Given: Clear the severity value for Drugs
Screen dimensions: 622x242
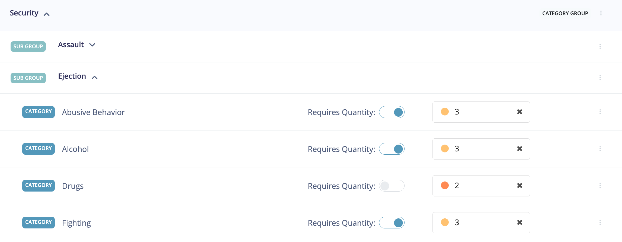Looking at the screenshot, I should point(520,186).
